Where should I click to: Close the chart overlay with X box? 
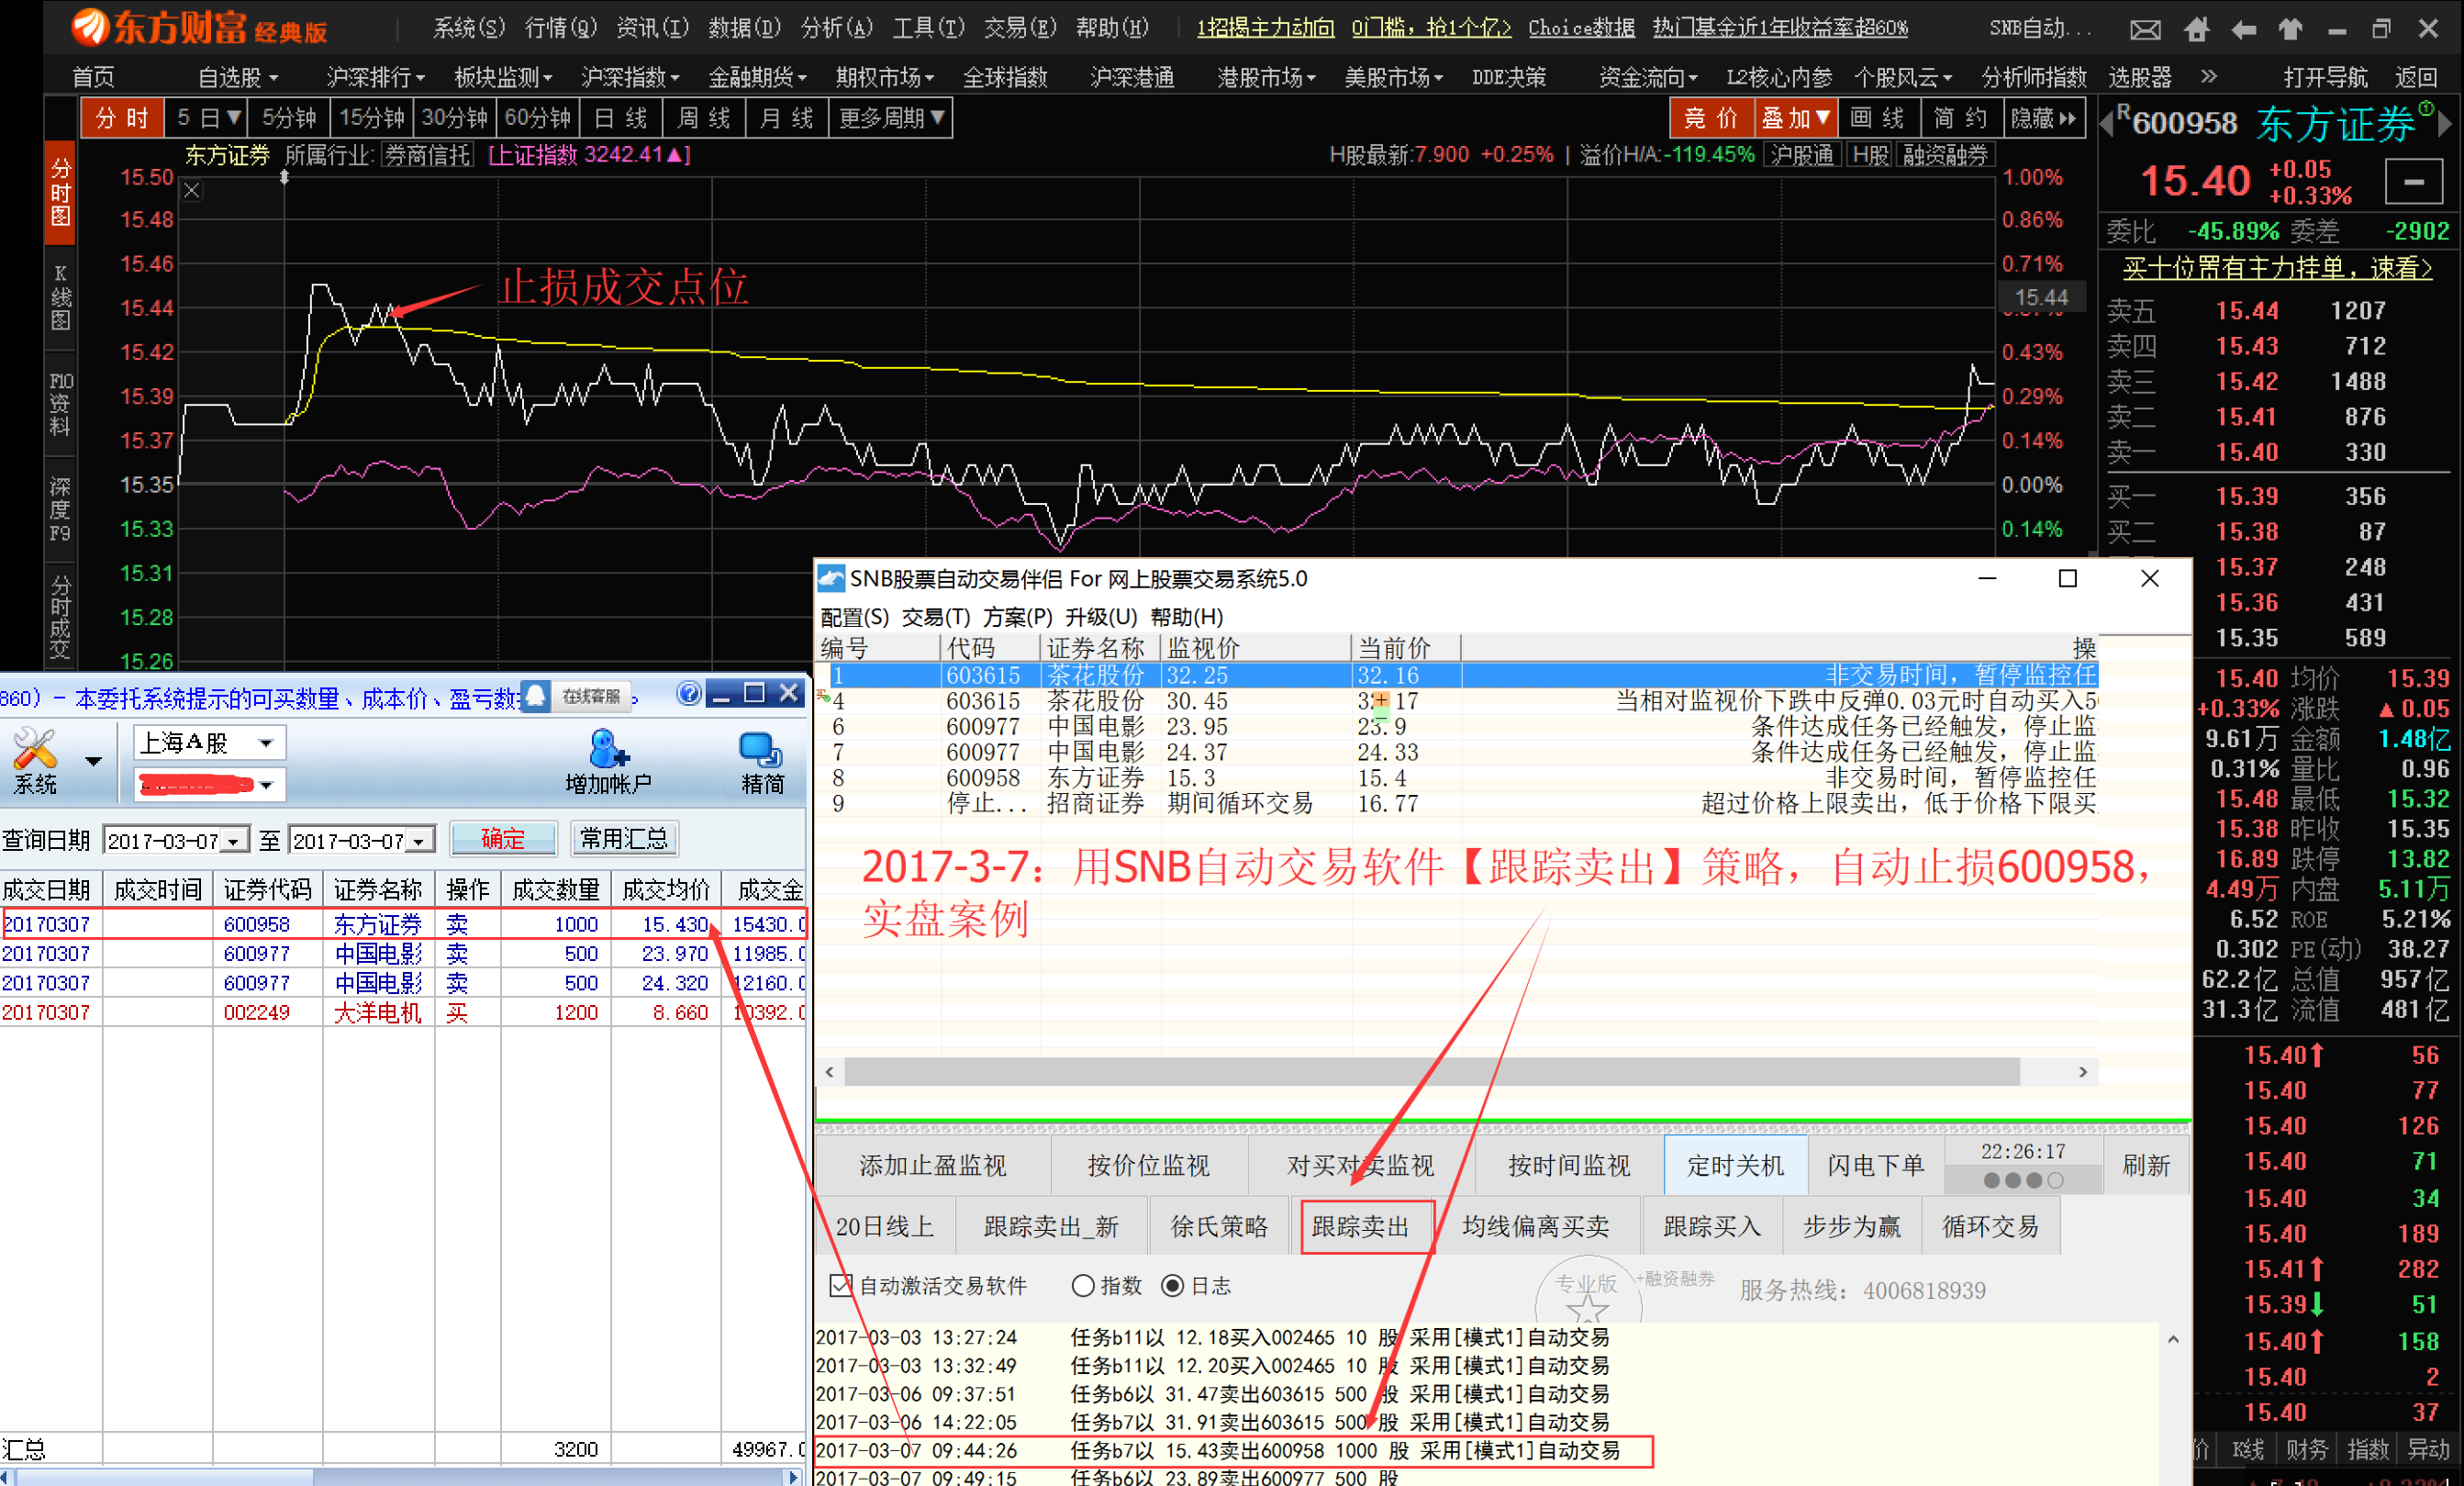193,190
